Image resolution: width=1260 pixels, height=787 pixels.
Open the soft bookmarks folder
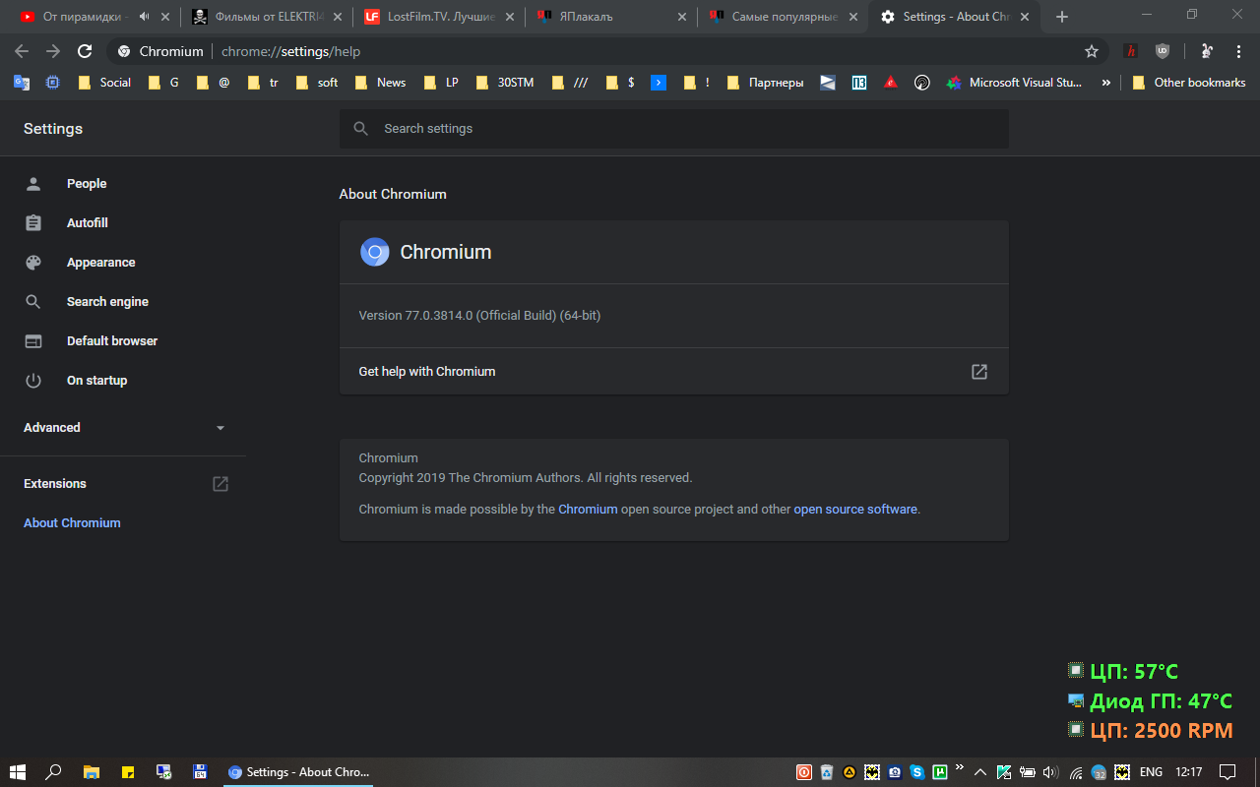click(317, 83)
